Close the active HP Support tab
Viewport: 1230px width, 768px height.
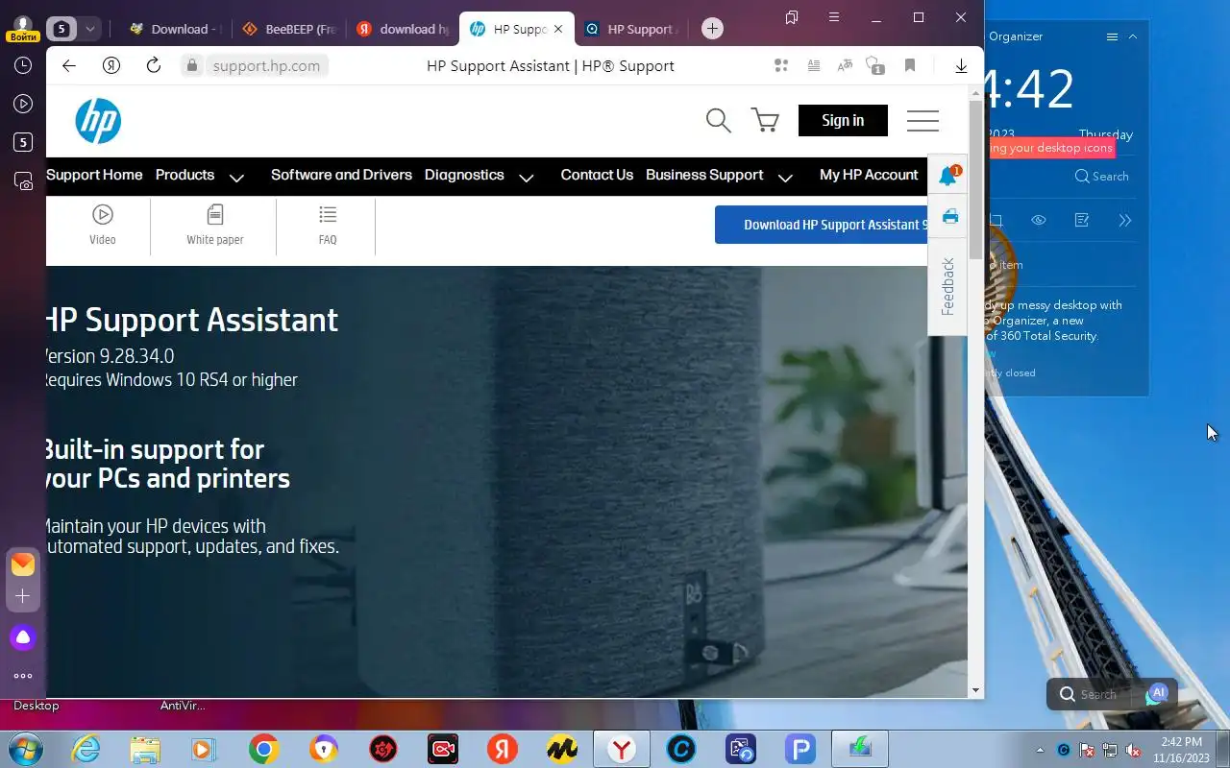click(558, 29)
